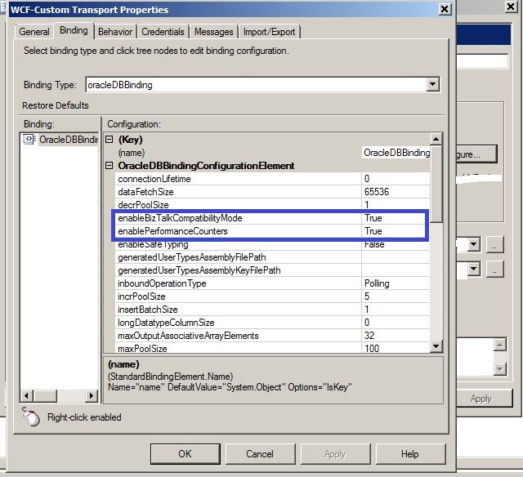This screenshot has width=523, height=477.
Task: Edit the dataFetchSize value 65536
Action: 396,192
